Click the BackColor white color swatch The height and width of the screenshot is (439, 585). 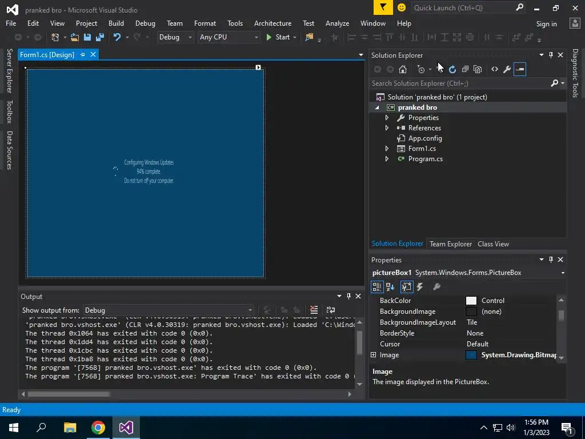[x=471, y=301]
